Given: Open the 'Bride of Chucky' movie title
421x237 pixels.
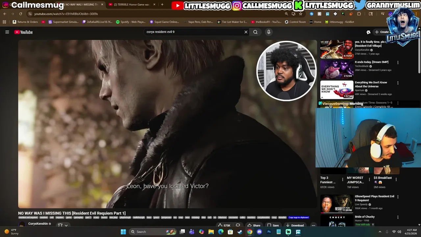Looking at the screenshot, I should pos(364,217).
